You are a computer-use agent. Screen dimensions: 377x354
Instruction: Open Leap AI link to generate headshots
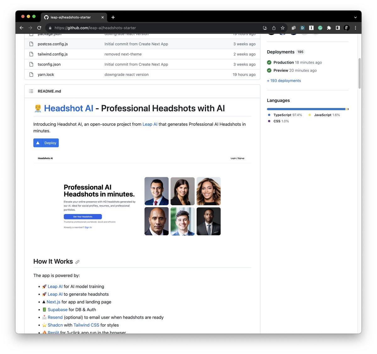pos(55,294)
